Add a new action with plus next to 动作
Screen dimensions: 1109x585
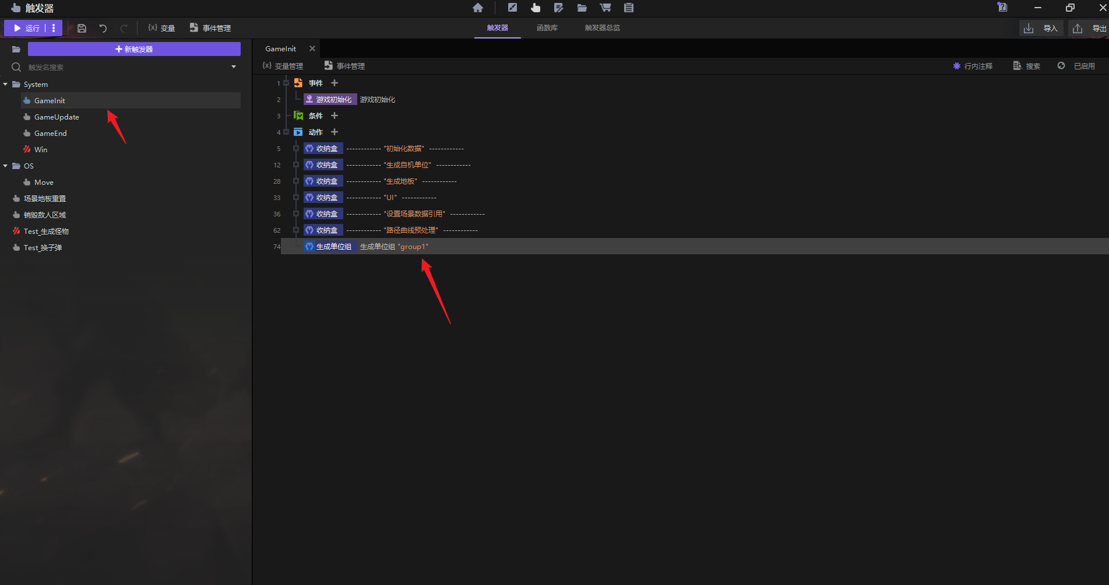click(335, 132)
